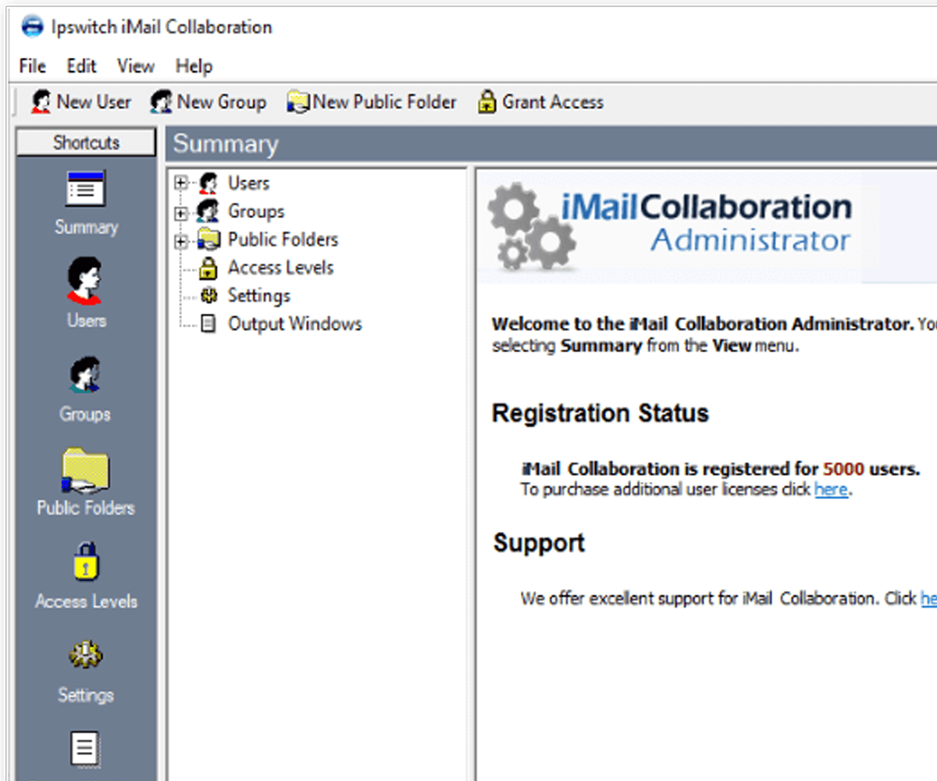
Task: Follow the 'here' link to purchase licenses
Action: 831,490
